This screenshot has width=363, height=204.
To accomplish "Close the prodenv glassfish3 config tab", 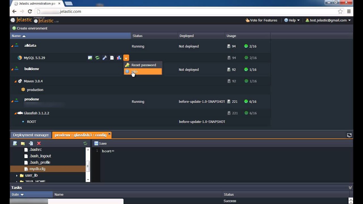I will click(109, 134).
